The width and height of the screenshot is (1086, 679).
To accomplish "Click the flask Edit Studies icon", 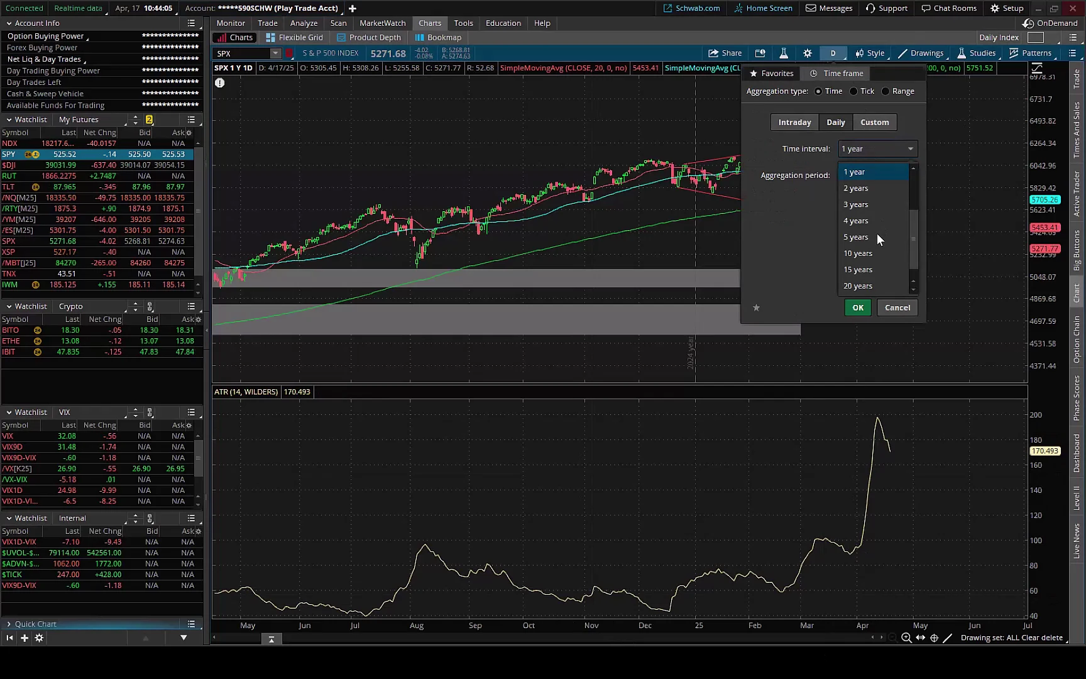I will [x=784, y=53].
